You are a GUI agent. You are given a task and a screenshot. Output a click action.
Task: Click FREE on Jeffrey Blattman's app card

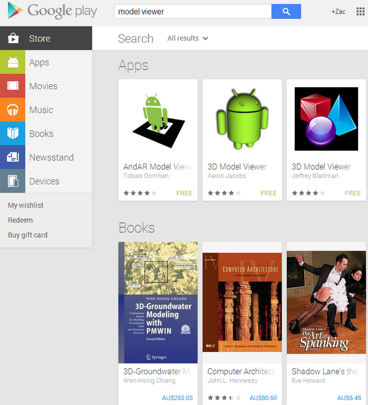click(x=353, y=193)
